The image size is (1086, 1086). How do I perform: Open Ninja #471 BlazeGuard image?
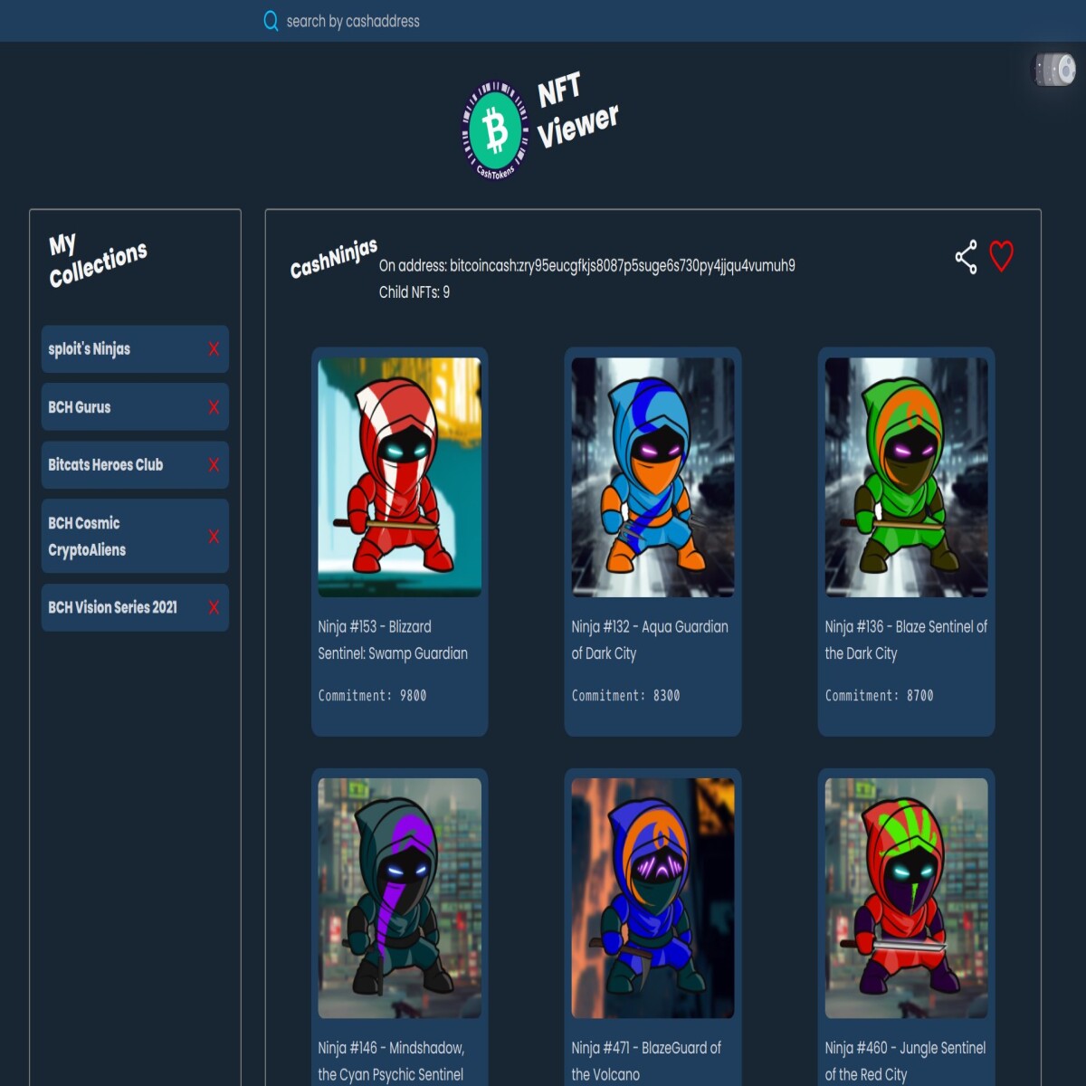pyautogui.click(x=653, y=898)
